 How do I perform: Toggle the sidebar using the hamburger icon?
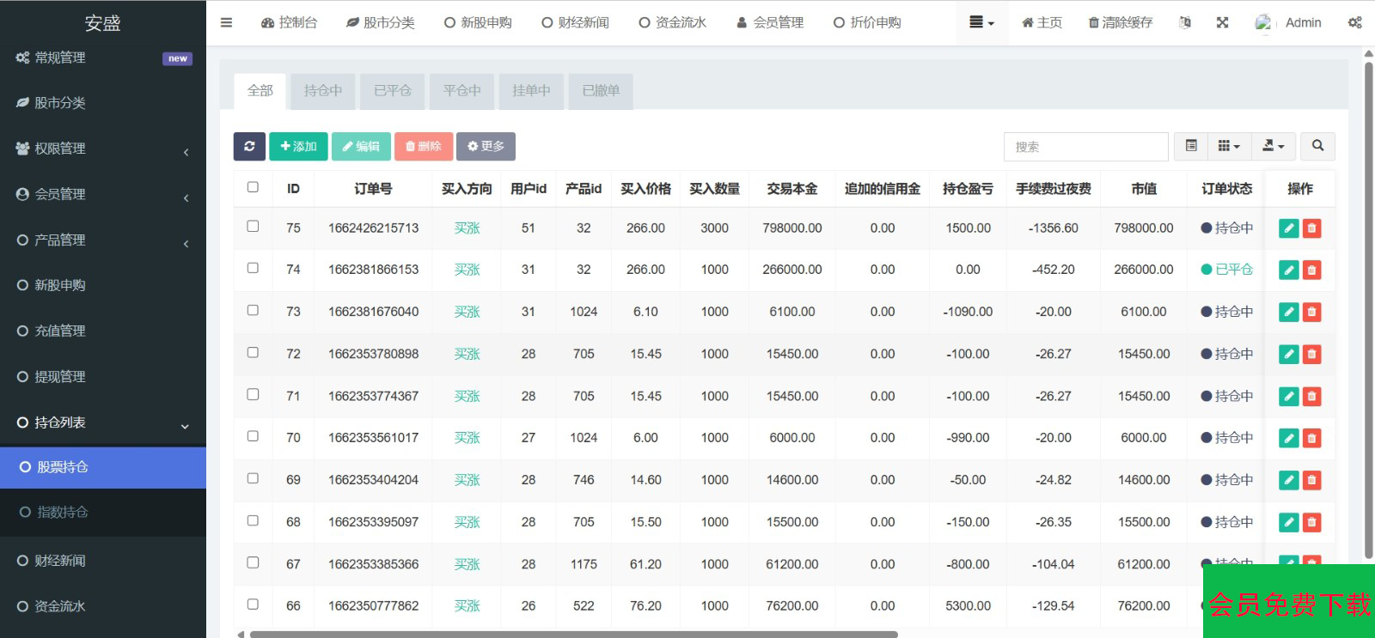[x=226, y=23]
